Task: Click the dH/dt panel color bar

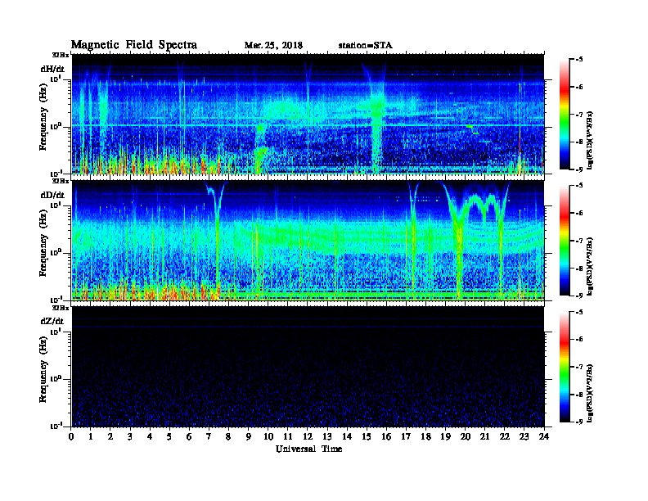Action: (565, 114)
